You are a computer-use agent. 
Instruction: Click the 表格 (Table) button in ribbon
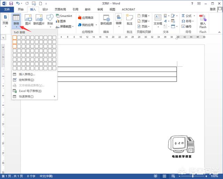[16, 20]
